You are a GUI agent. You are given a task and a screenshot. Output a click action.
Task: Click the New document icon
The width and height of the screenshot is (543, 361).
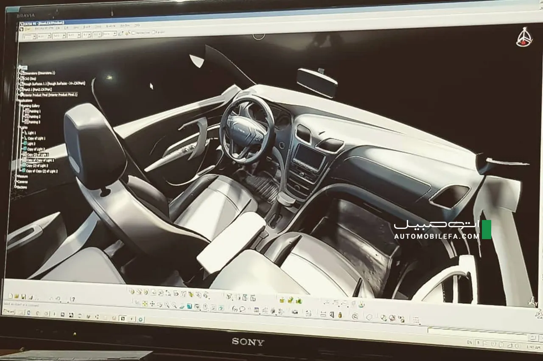coord(10,296)
